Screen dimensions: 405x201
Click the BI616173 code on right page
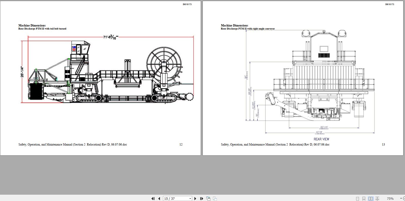(390, 4)
